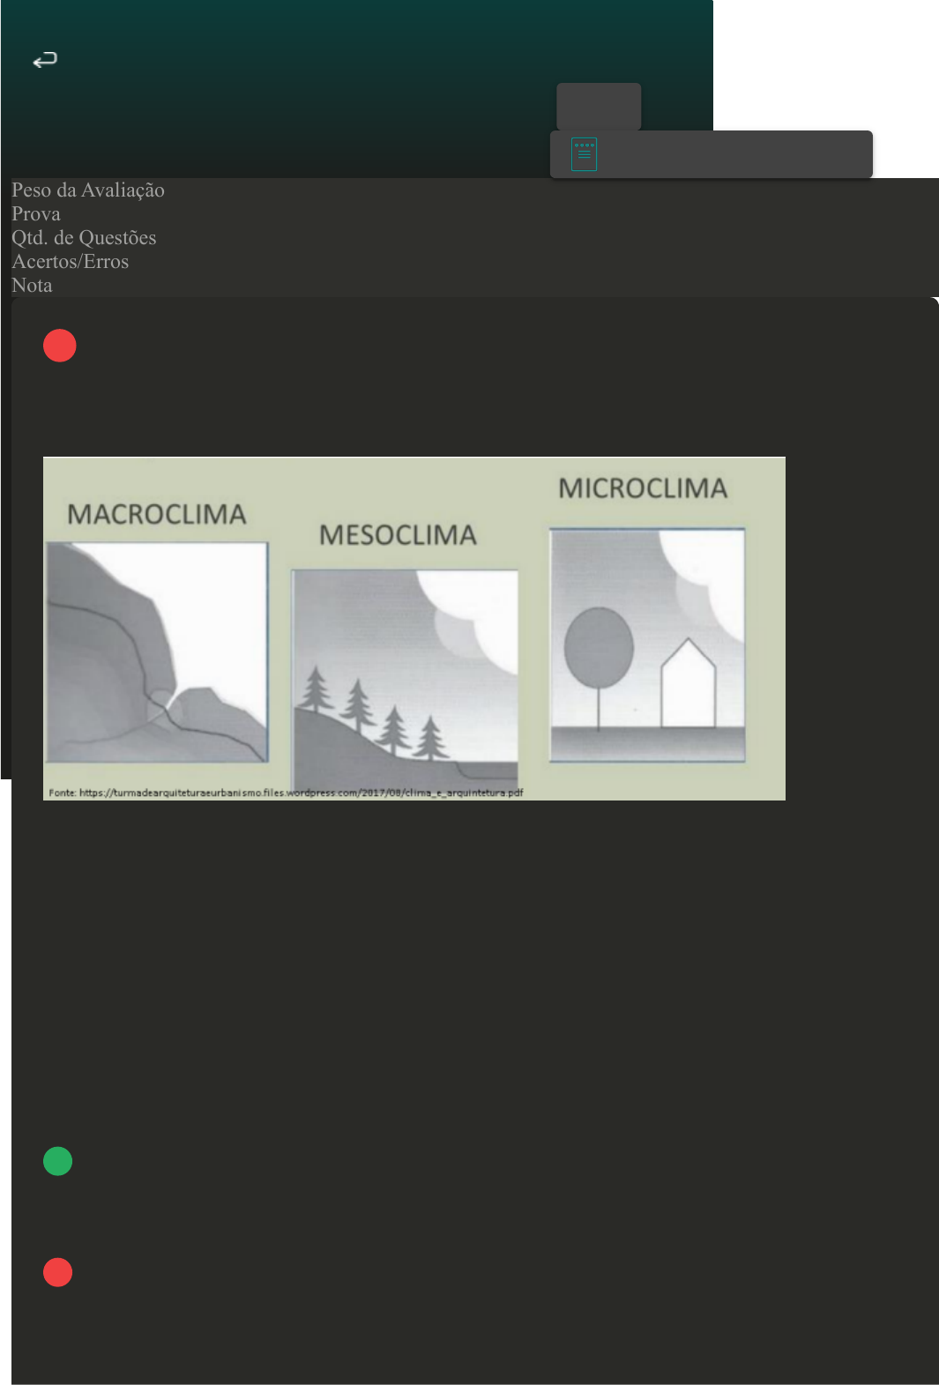Click the MACROCLIMA heading text
The height and width of the screenshot is (1385, 939).
(x=157, y=515)
